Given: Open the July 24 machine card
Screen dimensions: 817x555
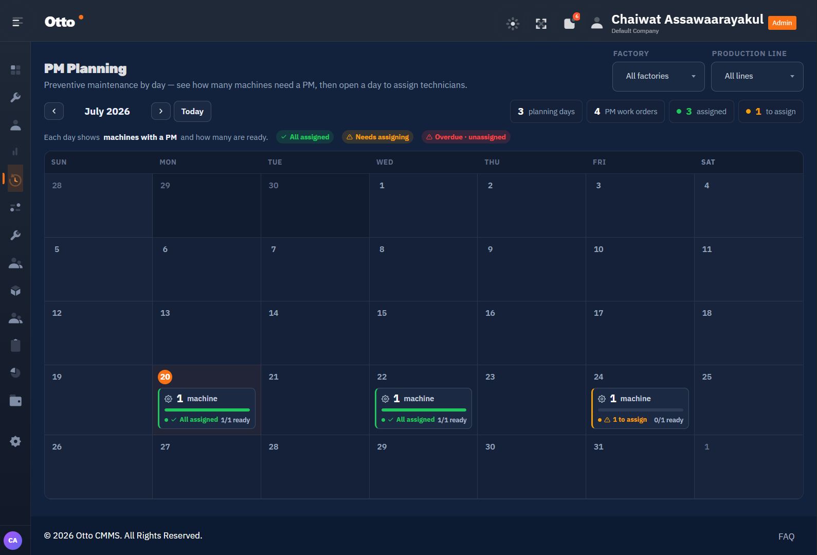Looking at the screenshot, I should [640, 408].
